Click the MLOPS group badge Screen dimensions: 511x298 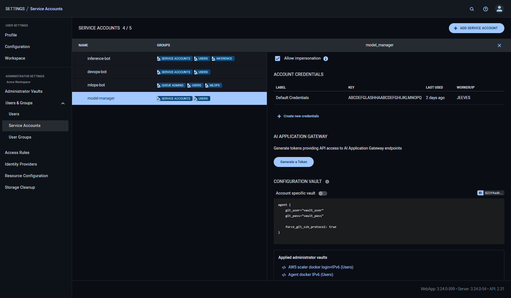(x=213, y=85)
